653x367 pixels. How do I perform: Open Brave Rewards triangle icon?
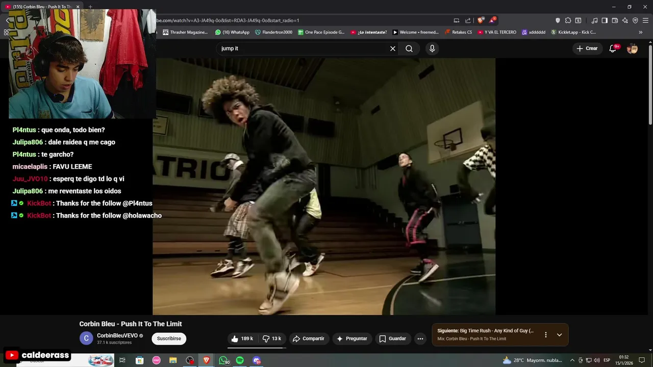[x=492, y=20]
